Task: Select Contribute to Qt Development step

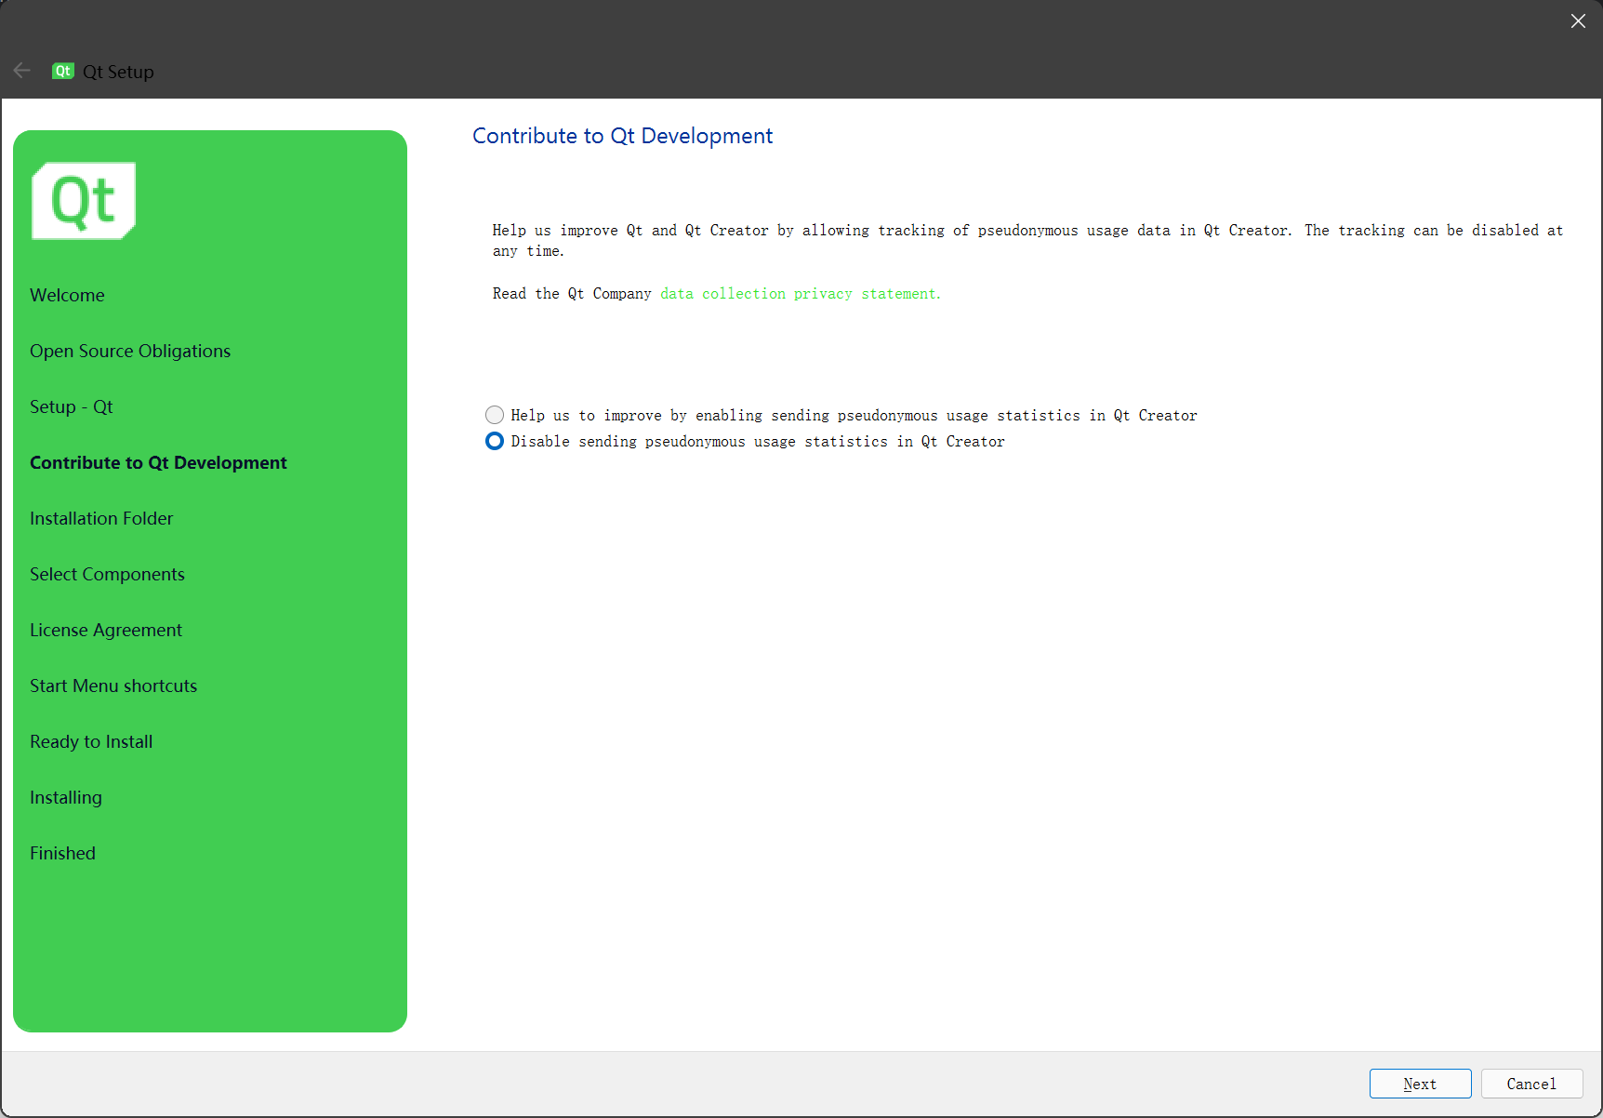Action: [158, 462]
